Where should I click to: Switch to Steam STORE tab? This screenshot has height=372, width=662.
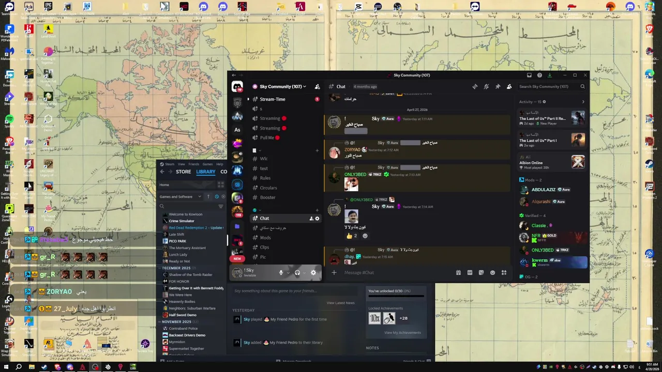tap(183, 172)
